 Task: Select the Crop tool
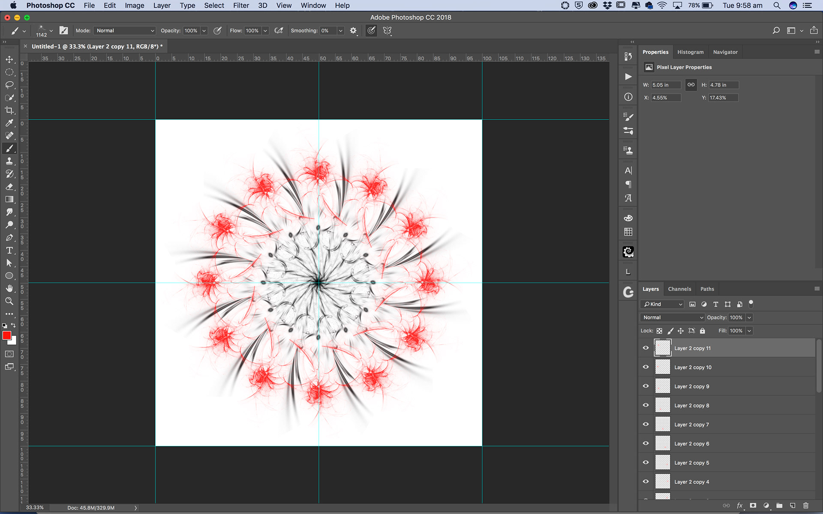click(9, 111)
